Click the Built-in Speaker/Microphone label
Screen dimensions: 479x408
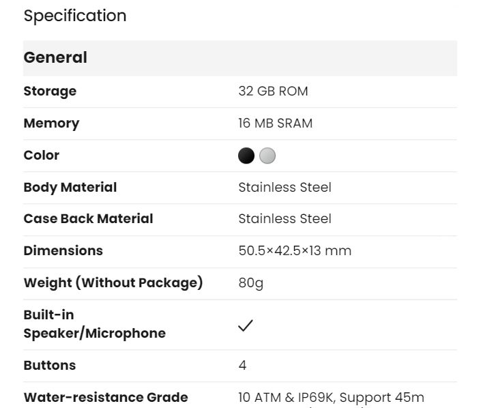pyautogui.click(x=94, y=324)
